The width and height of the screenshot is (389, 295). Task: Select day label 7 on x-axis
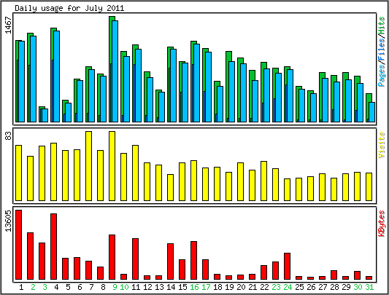click(91, 287)
